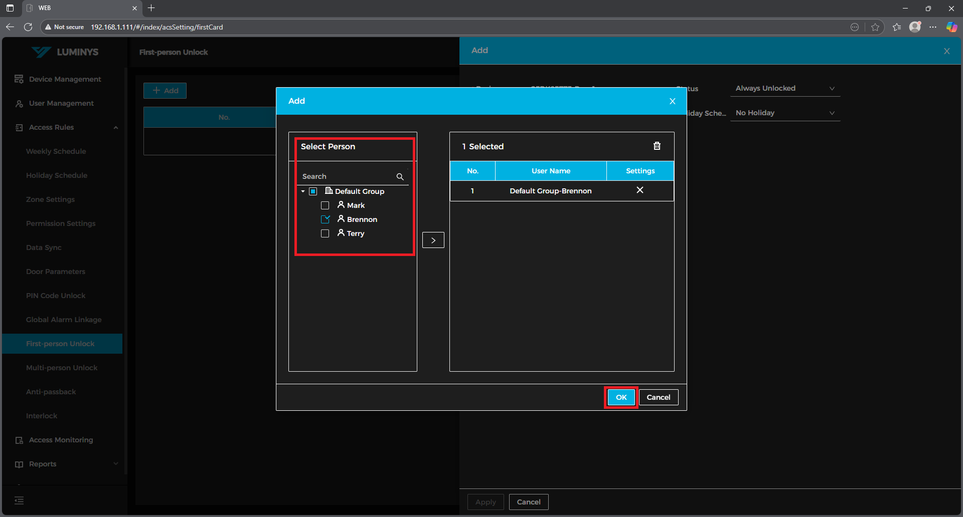
Task: Click the search magnifier icon in Select Person
Action: click(400, 176)
